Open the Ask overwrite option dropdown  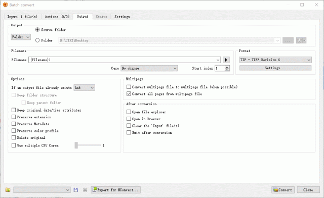coord(85,88)
